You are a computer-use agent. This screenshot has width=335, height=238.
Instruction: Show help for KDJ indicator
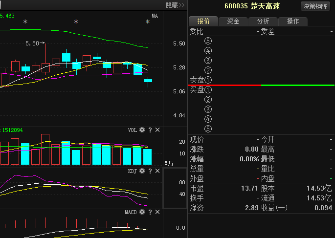tap(150, 171)
